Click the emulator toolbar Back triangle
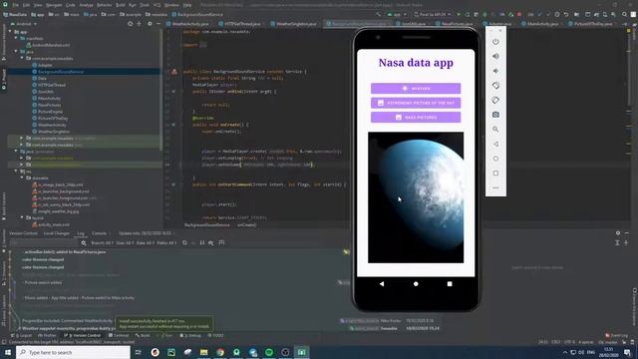The image size is (638, 359). 495,144
